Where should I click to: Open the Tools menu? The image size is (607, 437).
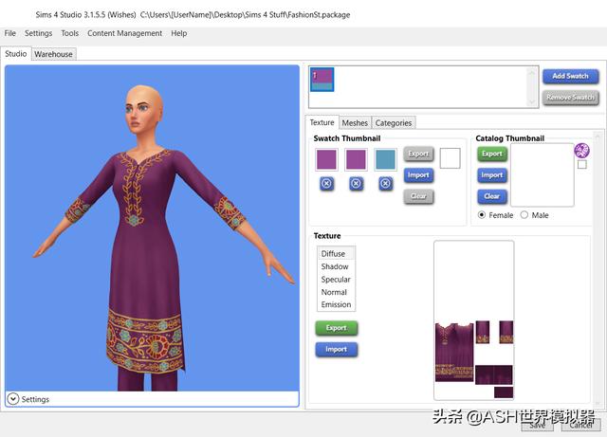coord(70,33)
